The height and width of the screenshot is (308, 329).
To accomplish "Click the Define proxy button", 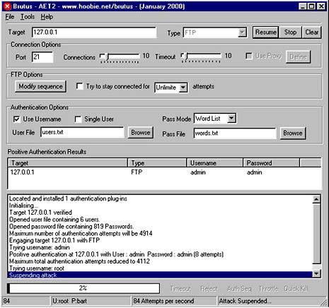I will (x=298, y=57).
